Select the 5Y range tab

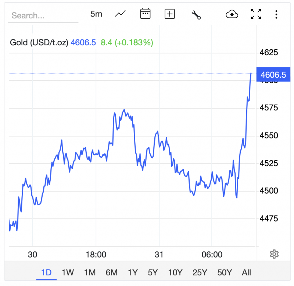(153, 273)
